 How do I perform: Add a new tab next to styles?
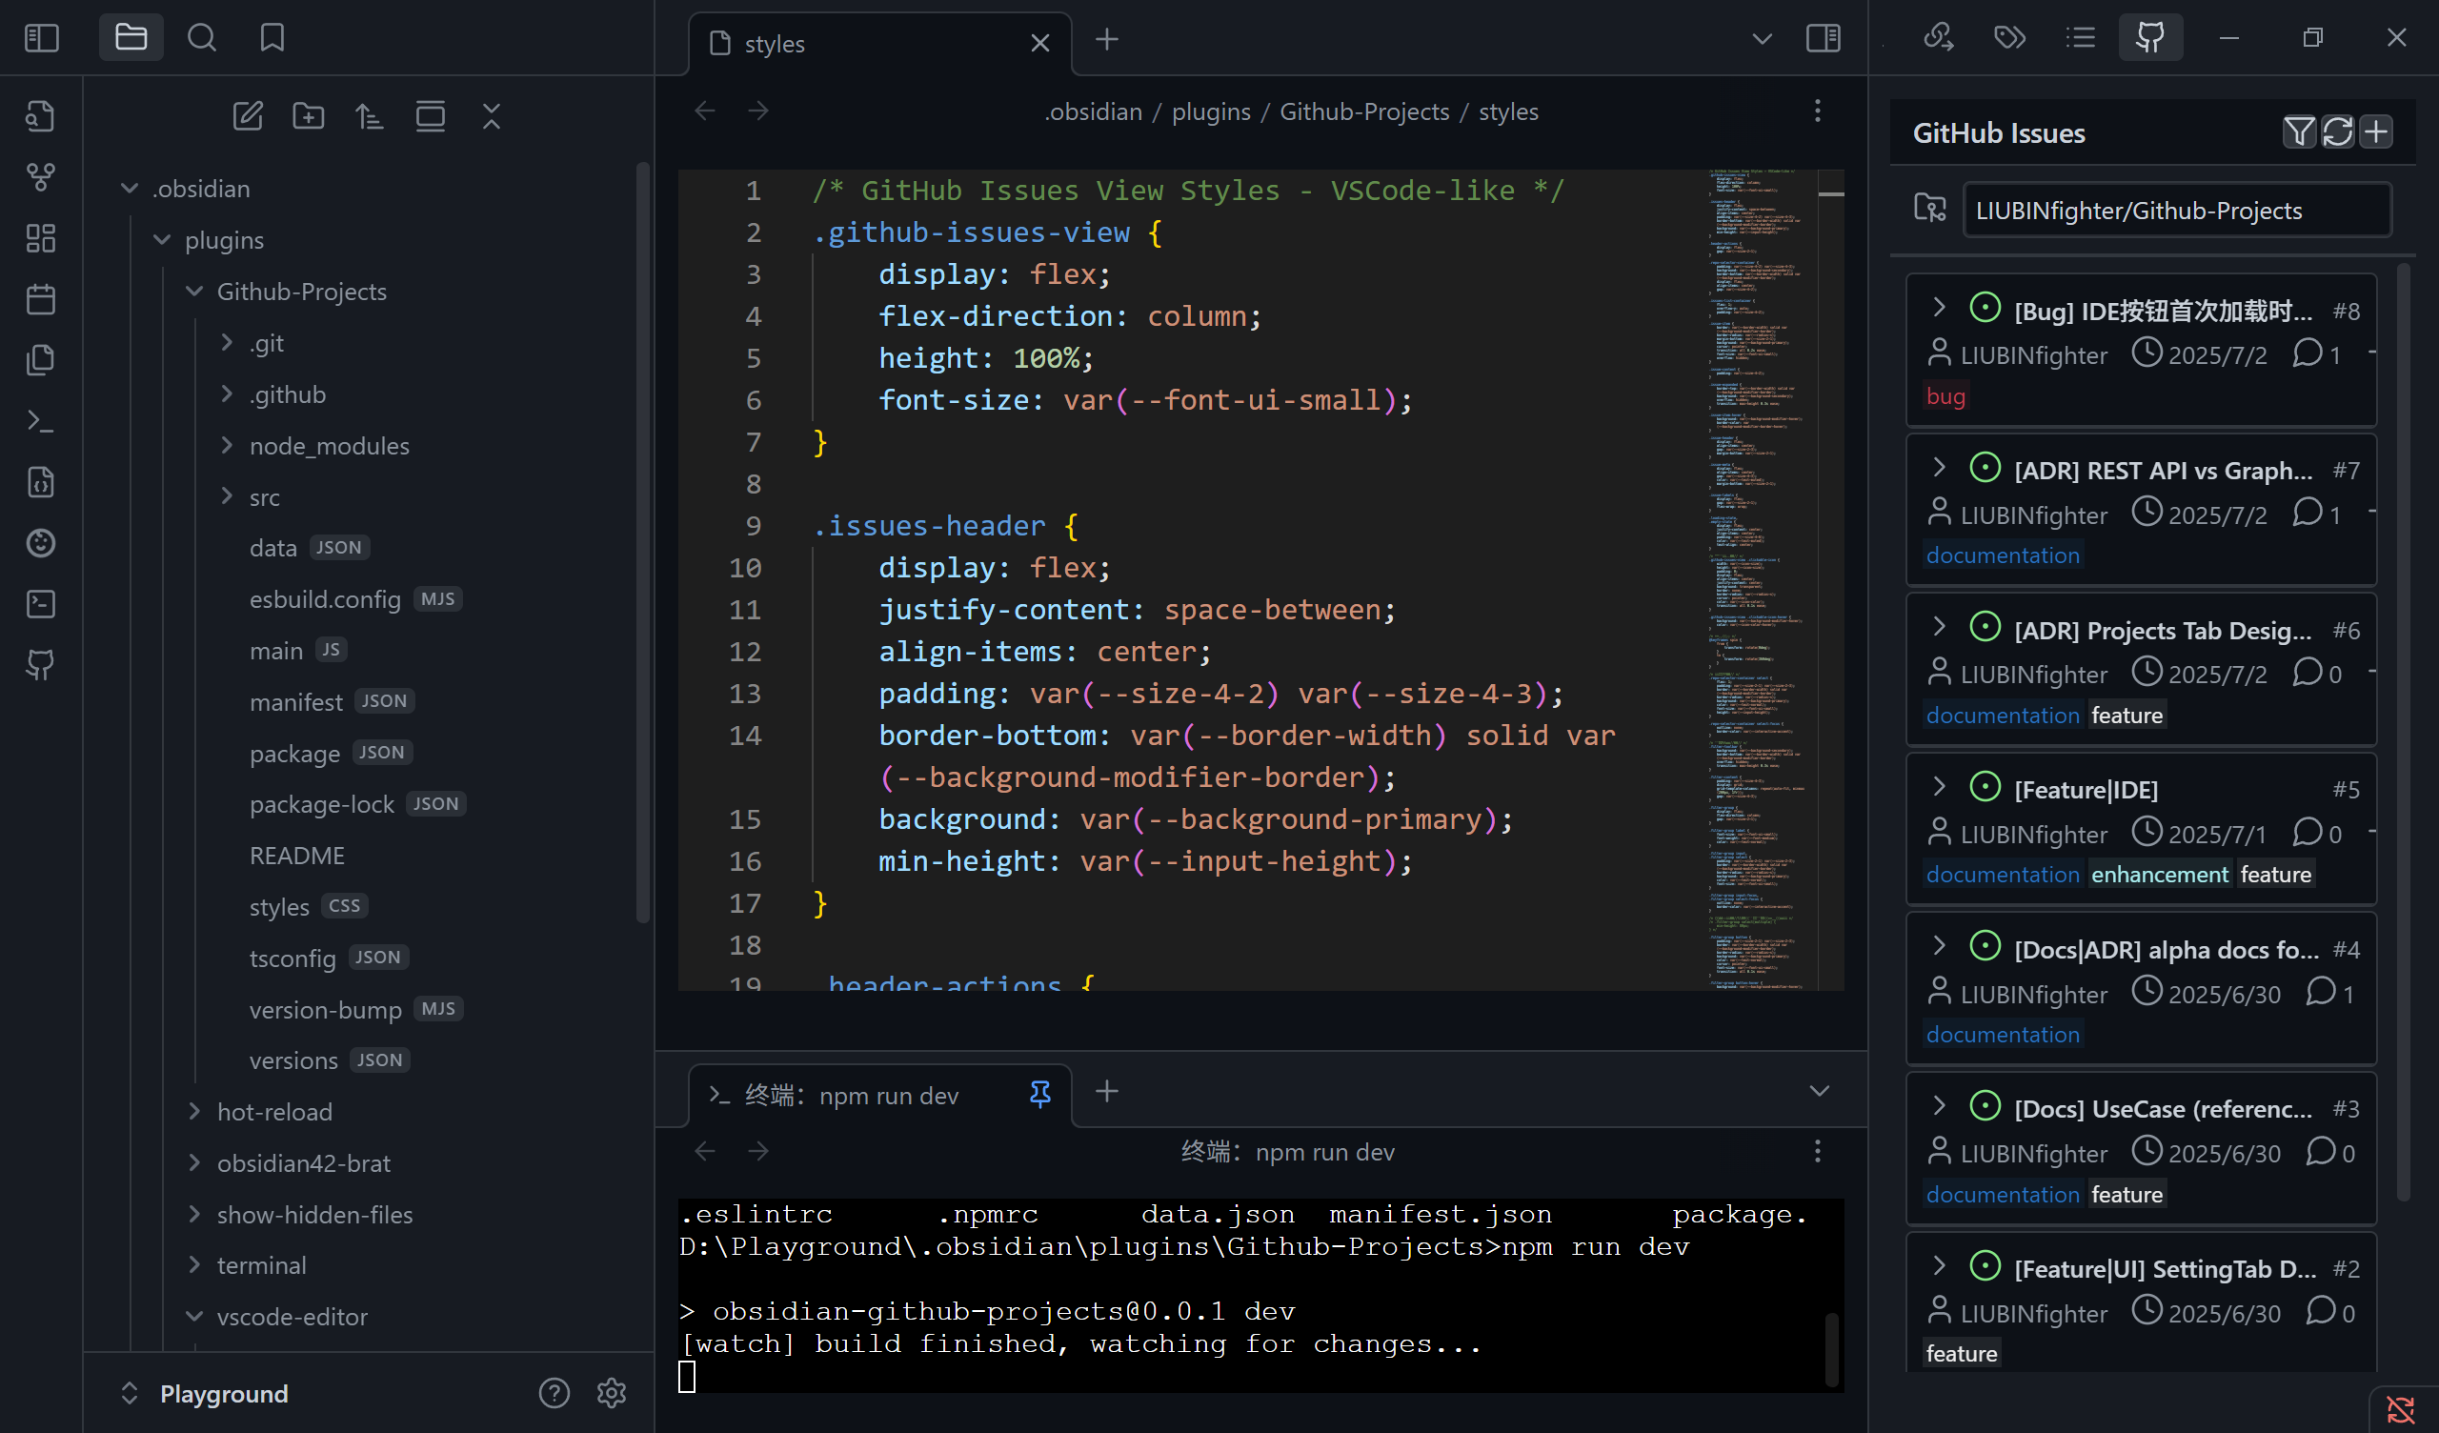pos(1107,39)
